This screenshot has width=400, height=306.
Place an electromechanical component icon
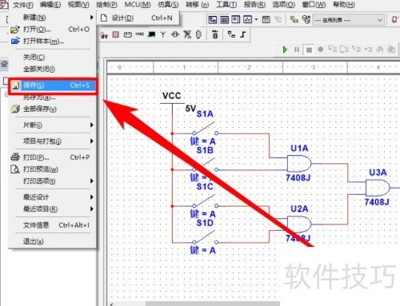click(175, 34)
